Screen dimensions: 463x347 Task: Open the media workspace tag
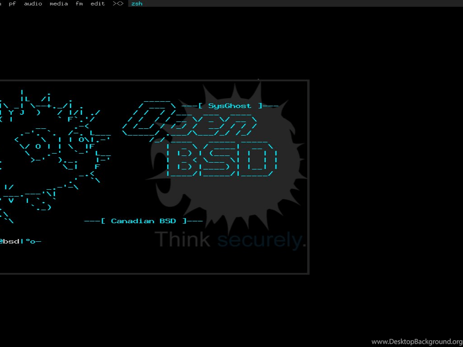click(59, 4)
